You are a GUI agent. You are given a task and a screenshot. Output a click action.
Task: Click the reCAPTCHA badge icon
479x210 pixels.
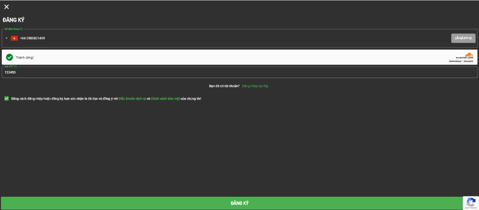pos(470,202)
